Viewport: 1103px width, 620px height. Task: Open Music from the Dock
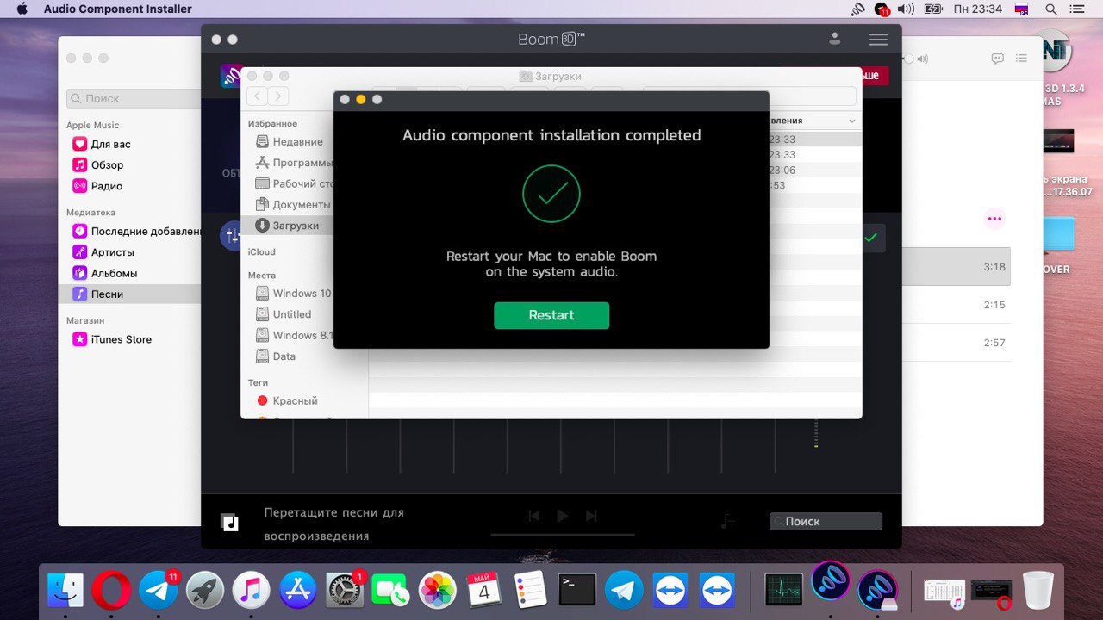click(x=251, y=591)
